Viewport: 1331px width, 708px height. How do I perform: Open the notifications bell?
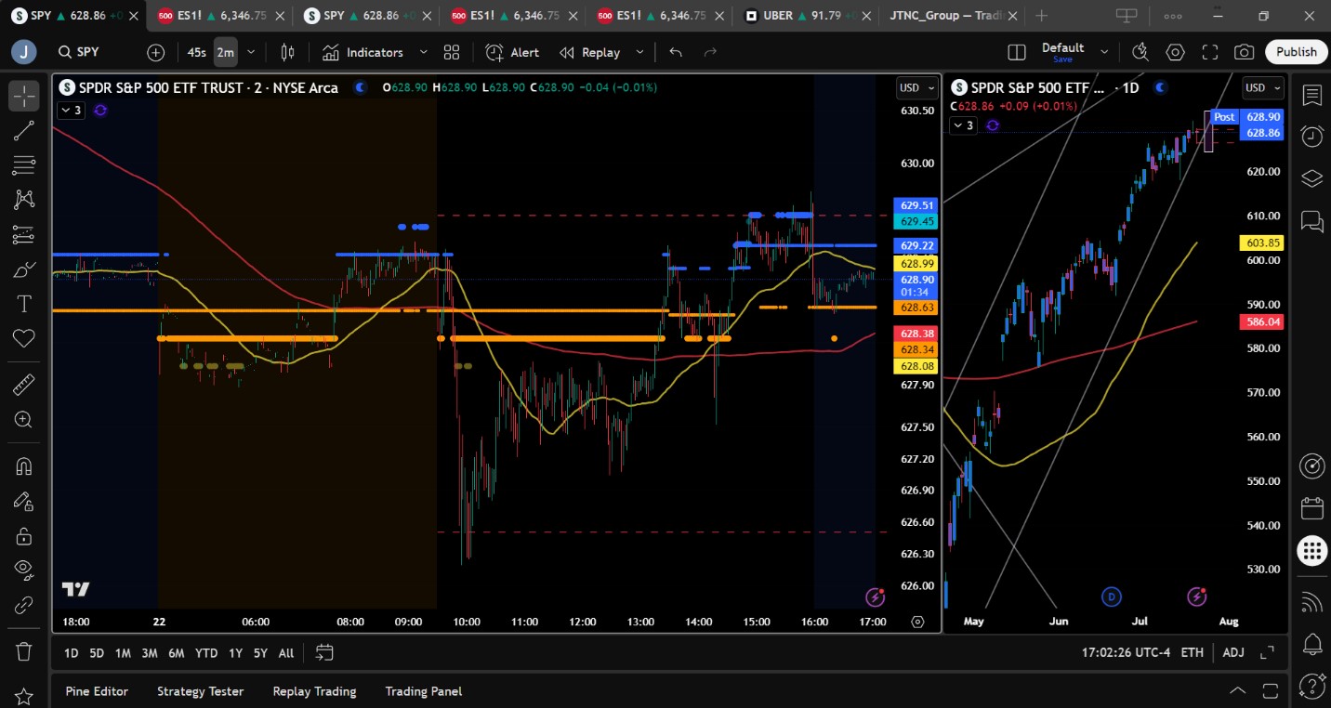1311,643
